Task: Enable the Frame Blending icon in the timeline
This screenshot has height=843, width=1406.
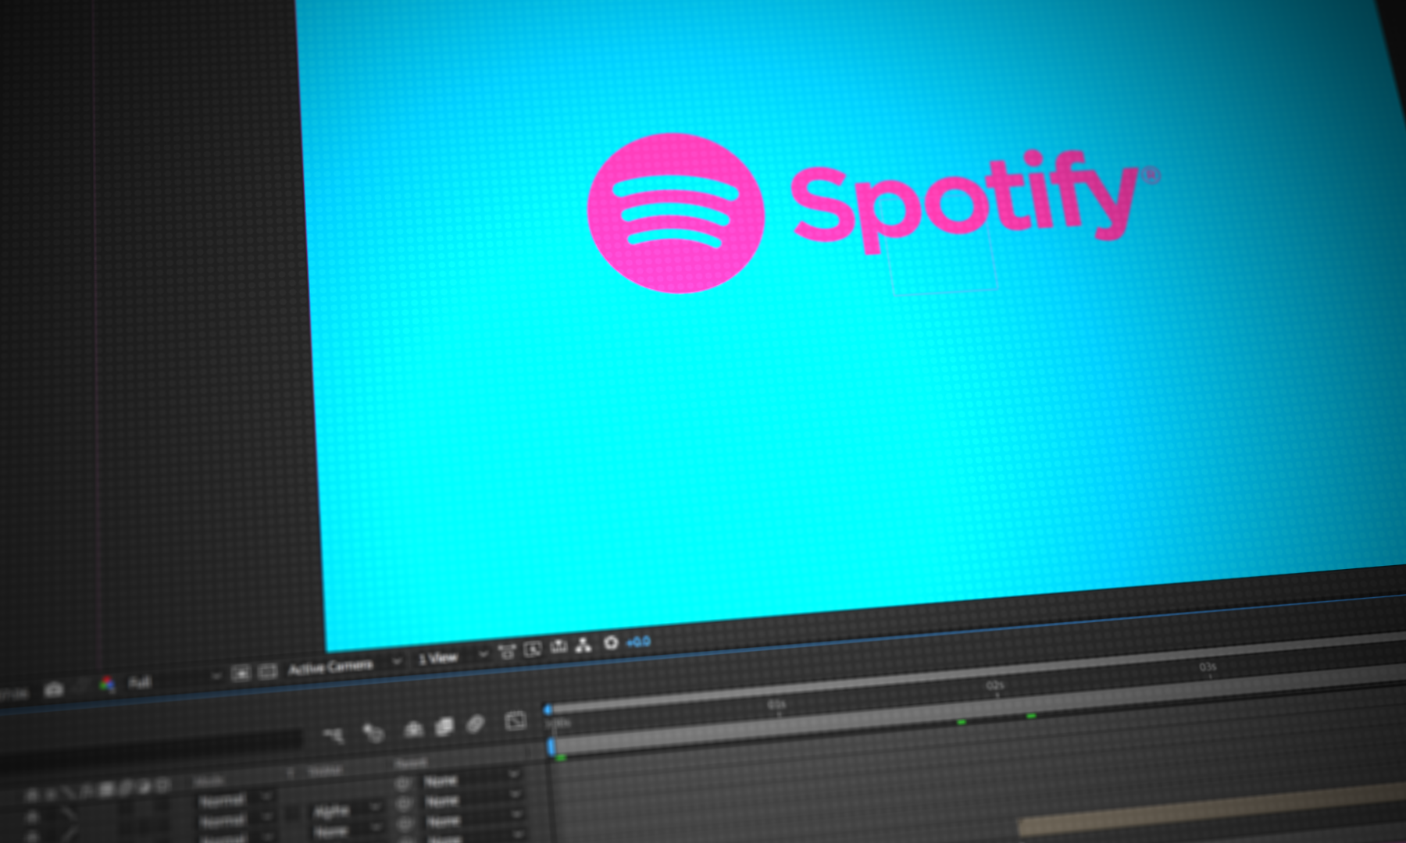Action: [x=444, y=727]
